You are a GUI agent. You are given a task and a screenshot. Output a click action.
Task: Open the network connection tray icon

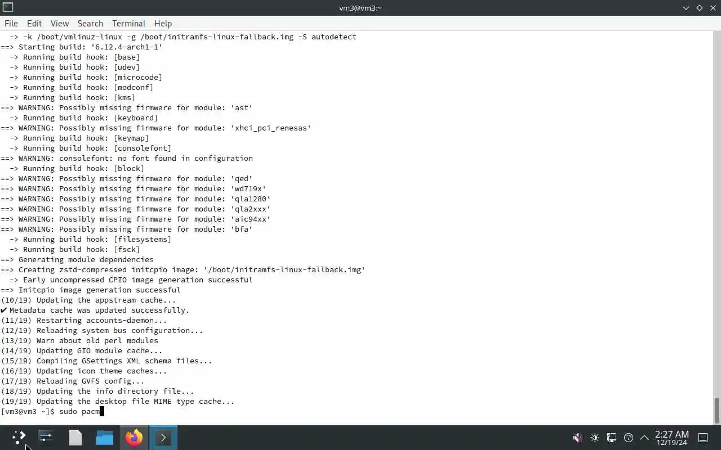coord(612,437)
